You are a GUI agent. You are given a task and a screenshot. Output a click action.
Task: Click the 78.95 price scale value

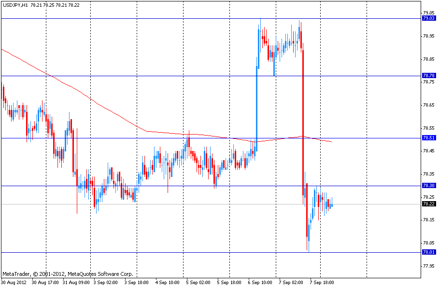(x=429, y=36)
